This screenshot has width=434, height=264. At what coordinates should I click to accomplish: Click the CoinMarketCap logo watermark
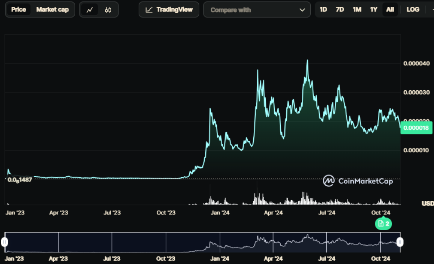point(358,181)
